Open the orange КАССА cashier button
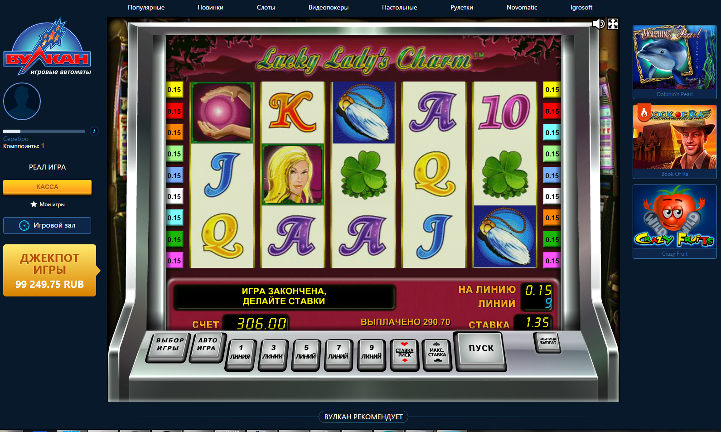This screenshot has height=432, width=721. point(47,187)
